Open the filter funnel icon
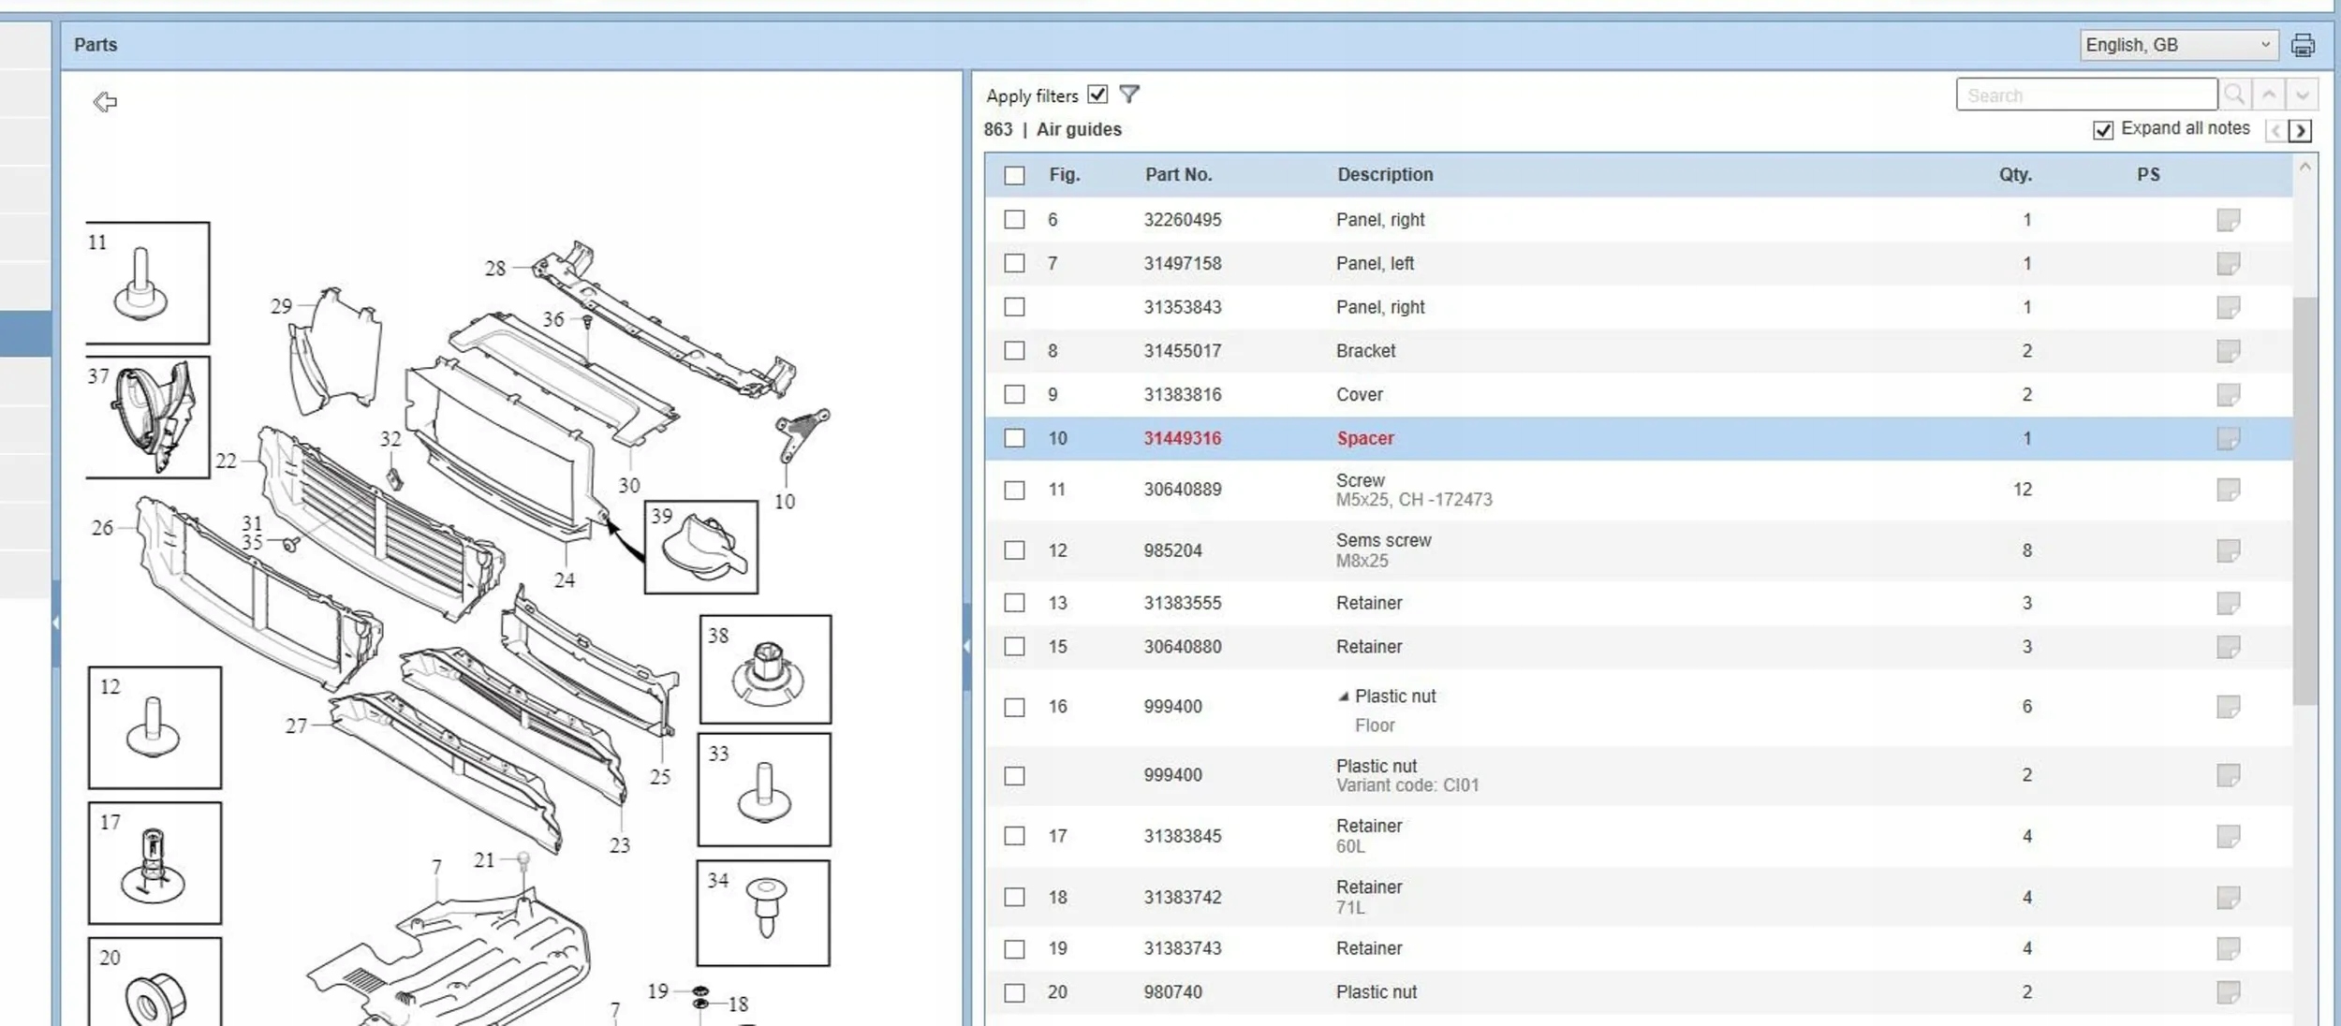 (x=1129, y=95)
